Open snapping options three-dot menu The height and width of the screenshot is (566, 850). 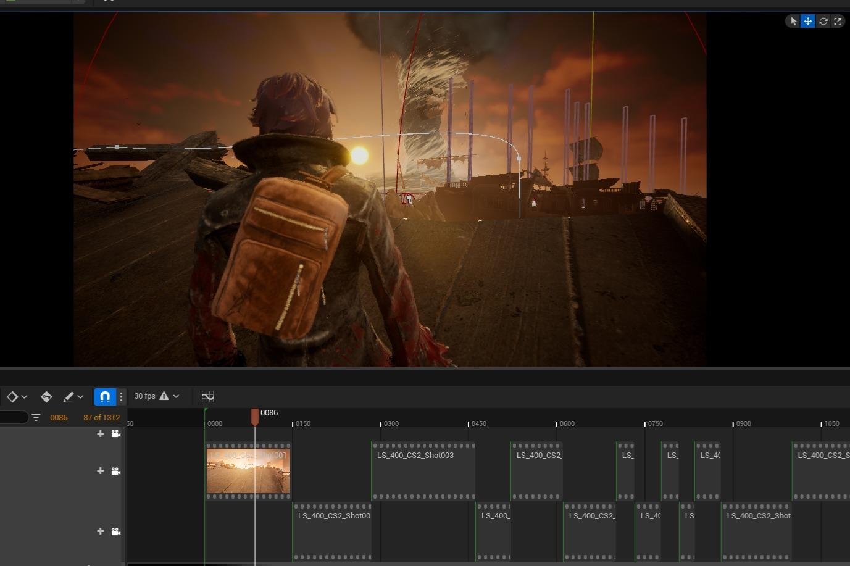[x=121, y=396]
